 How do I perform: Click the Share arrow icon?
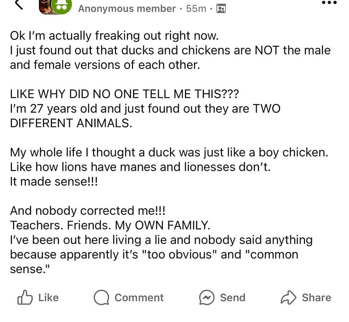[288, 298]
